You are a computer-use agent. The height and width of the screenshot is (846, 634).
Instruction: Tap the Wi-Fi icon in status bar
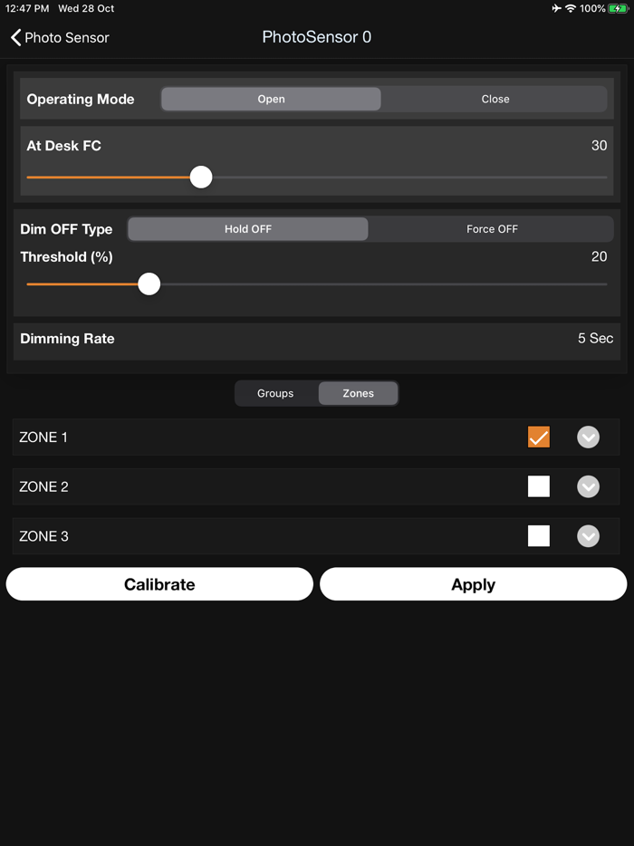tap(571, 9)
